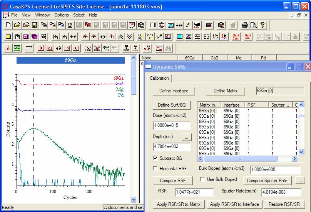This screenshot has height=212, width=311.
Task: Click the BG-SUB background subtract icon
Action: (x=216, y=37)
